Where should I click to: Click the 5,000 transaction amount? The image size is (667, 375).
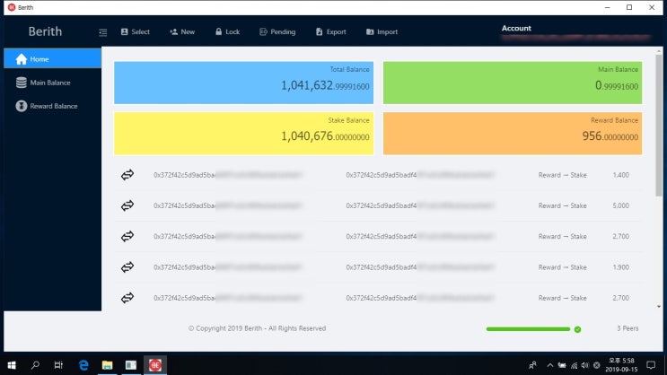pos(621,205)
